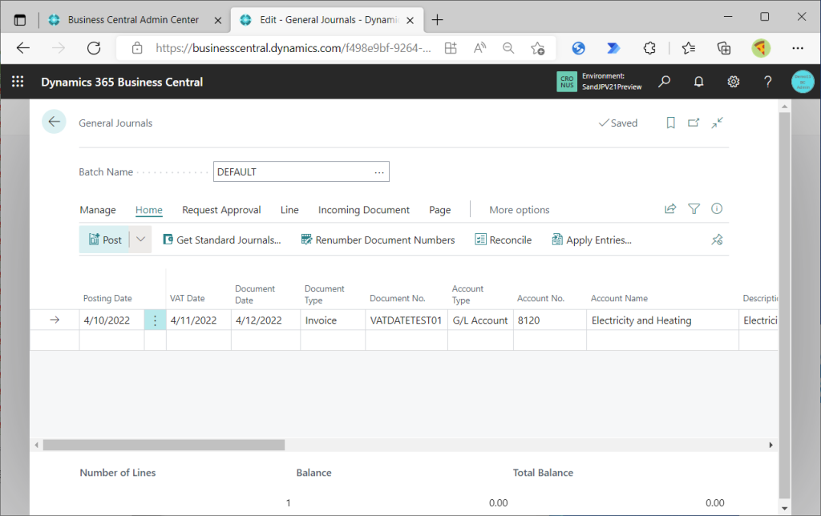Click the browser back arrow
821x516 pixels.
23,48
